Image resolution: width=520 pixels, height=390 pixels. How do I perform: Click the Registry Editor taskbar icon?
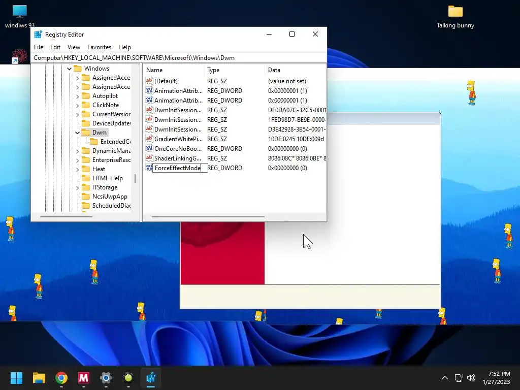click(x=151, y=378)
